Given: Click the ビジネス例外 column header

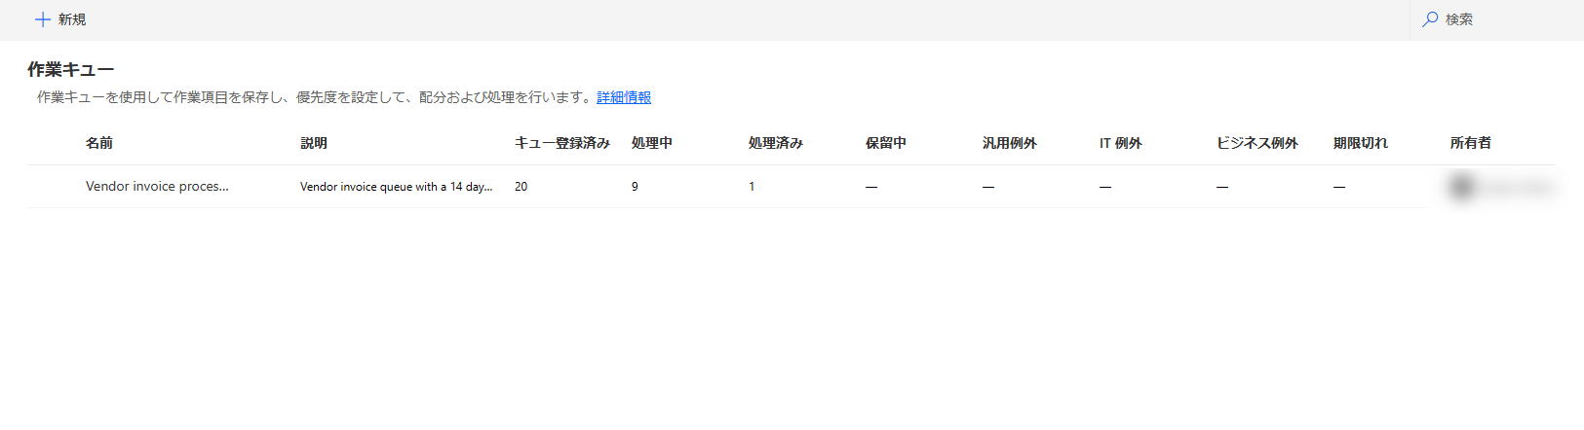Looking at the screenshot, I should [1257, 143].
